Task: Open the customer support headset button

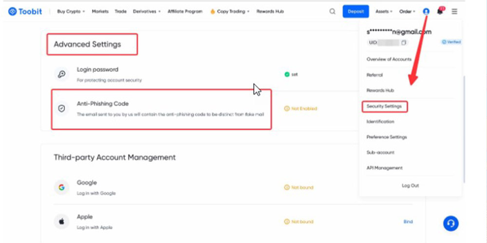Action: 451,223
